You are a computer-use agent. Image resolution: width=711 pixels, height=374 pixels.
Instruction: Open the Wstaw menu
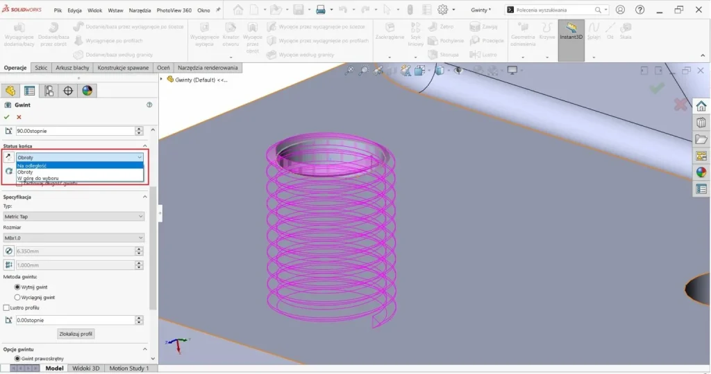pos(115,10)
